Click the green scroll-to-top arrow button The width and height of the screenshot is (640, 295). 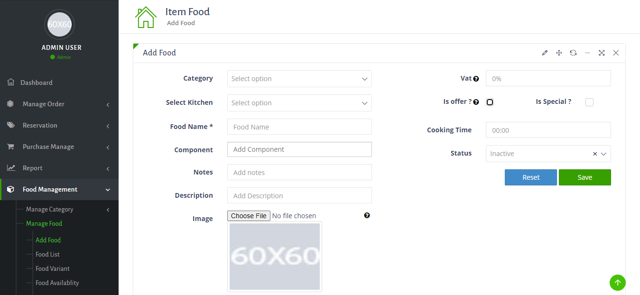point(617,282)
